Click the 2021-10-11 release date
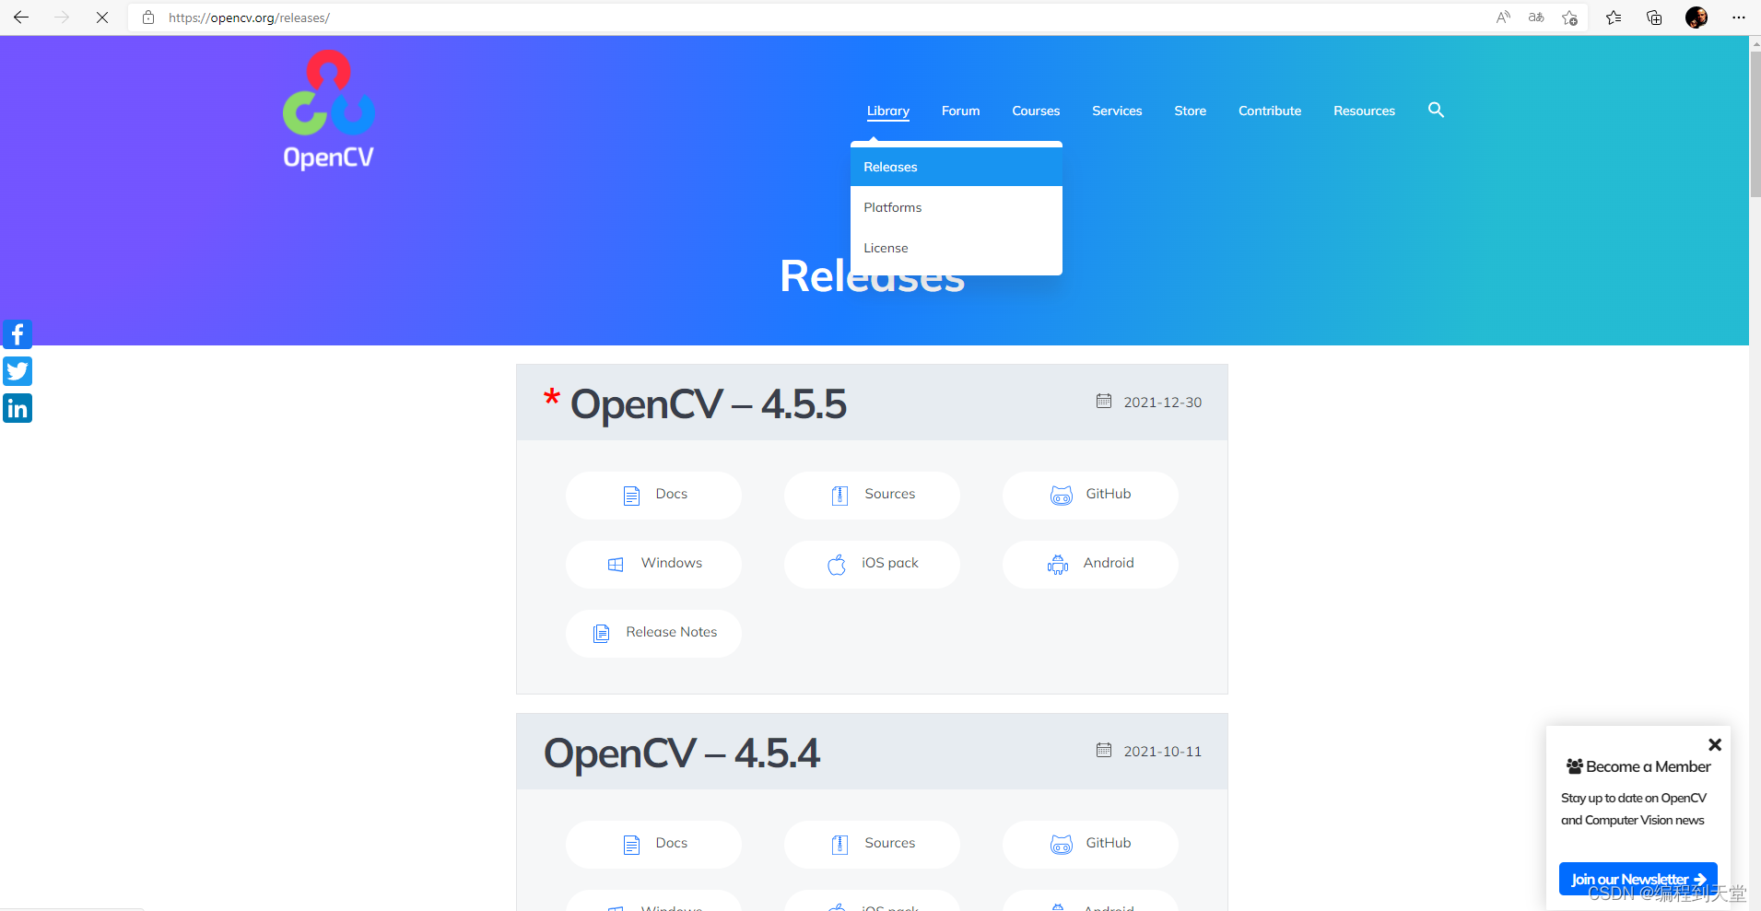1761x911 pixels. tap(1162, 752)
